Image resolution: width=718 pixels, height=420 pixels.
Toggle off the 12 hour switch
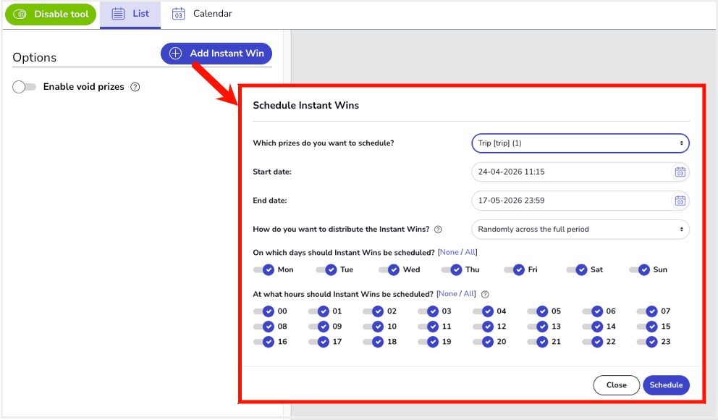(482, 327)
